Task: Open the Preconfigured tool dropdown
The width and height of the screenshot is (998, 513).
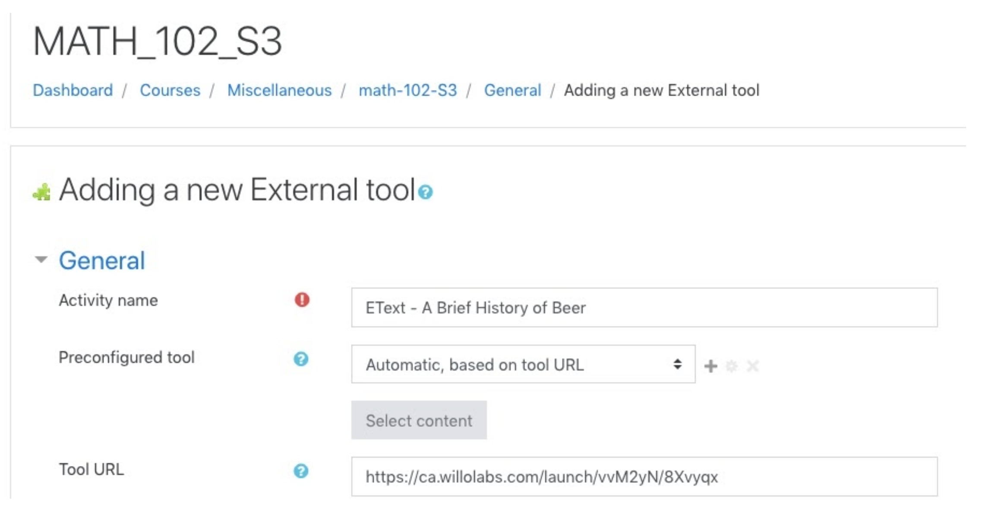Action: [x=523, y=364]
